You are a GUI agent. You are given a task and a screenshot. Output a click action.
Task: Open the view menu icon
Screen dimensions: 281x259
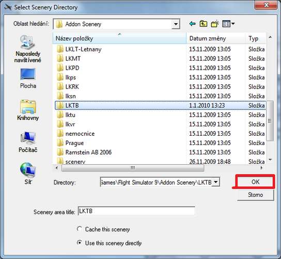tap(228, 23)
